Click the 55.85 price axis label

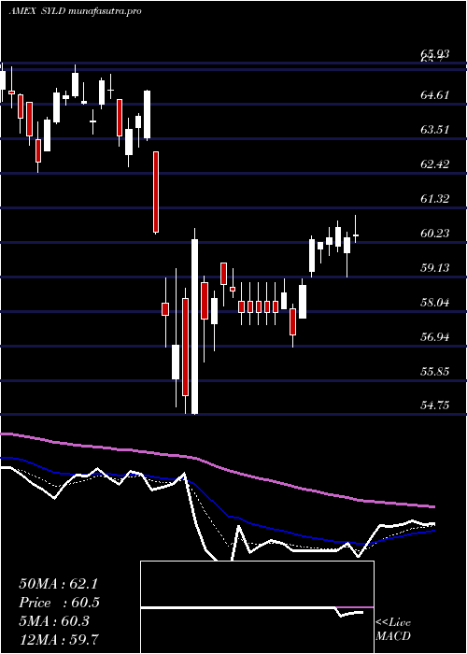(x=435, y=371)
